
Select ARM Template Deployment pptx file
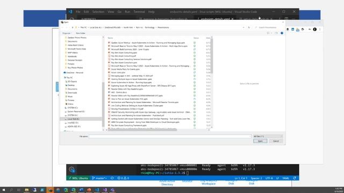145,122
